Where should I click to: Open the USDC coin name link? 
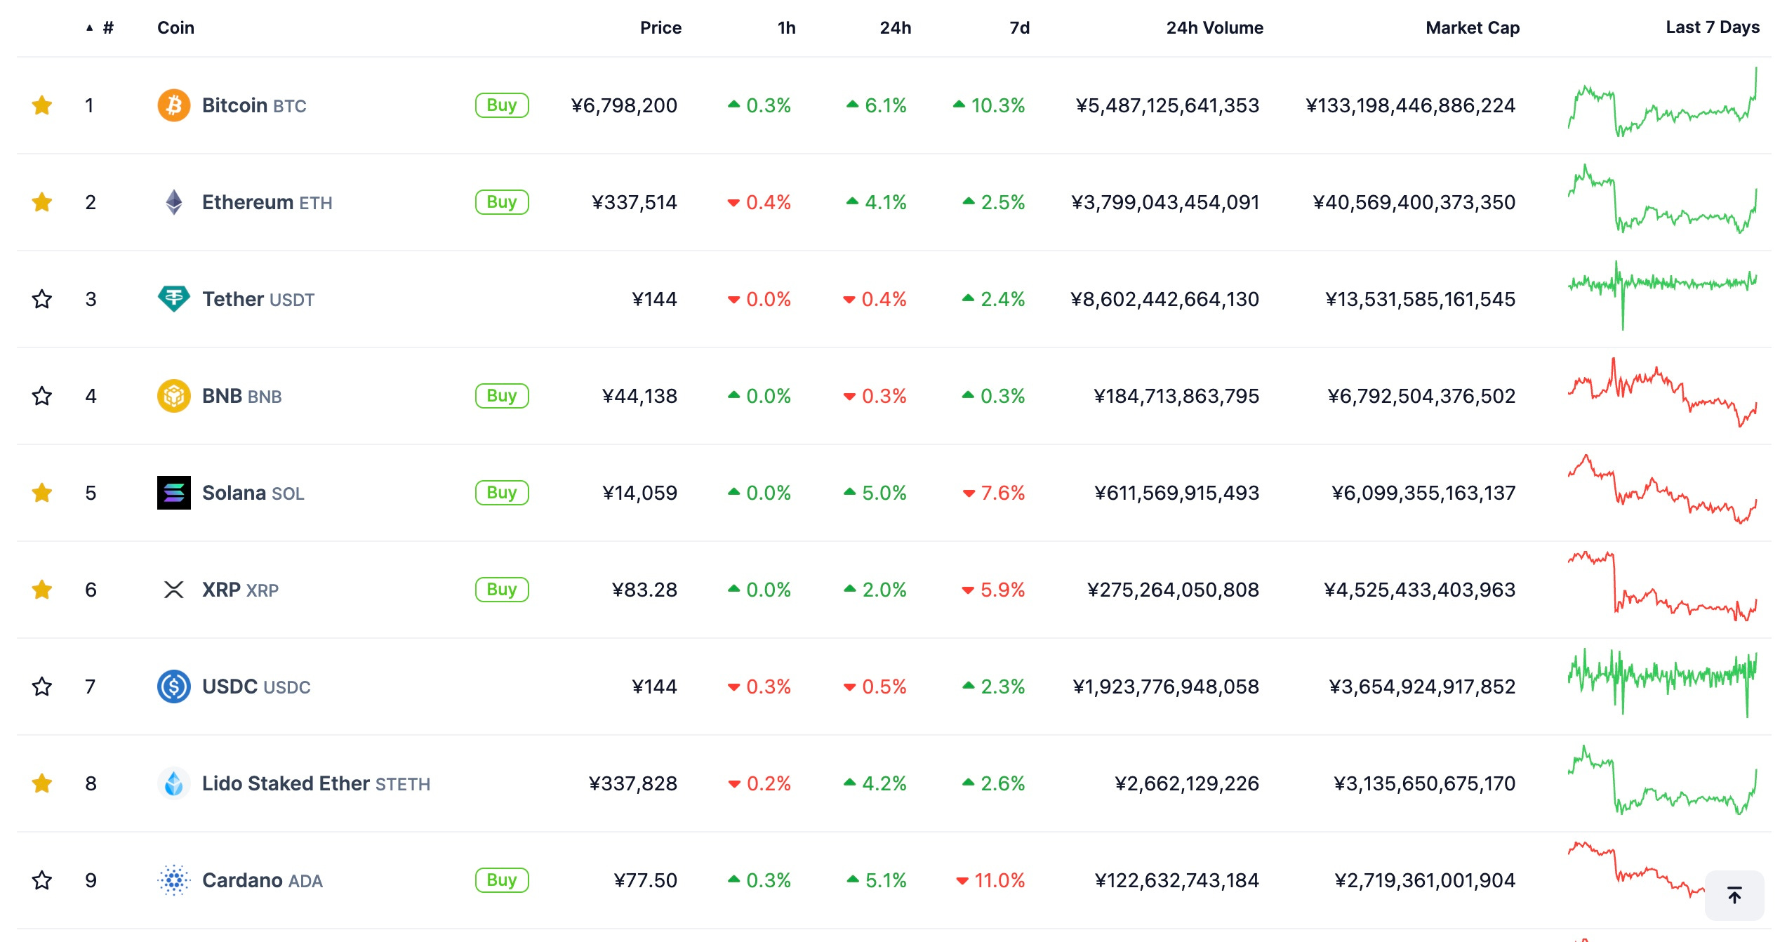pyautogui.click(x=256, y=686)
